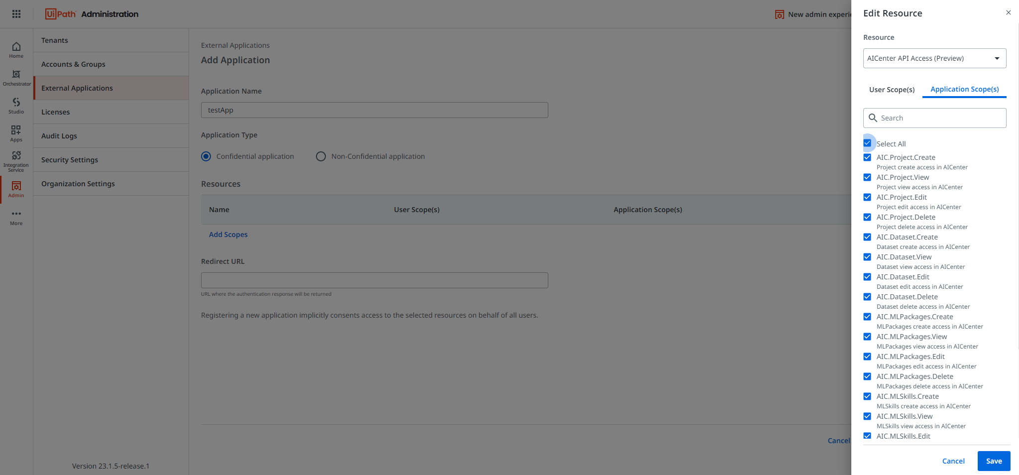Cancel the Add Application form
The height and width of the screenshot is (475, 1019).
point(839,441)
